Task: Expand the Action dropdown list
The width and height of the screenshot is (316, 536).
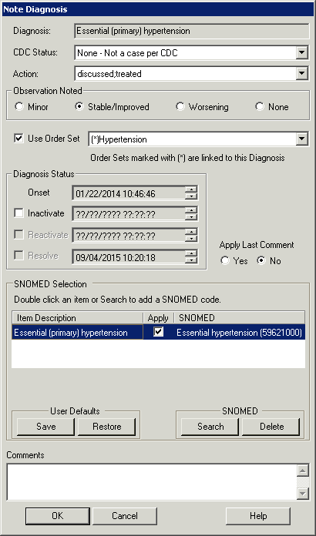Action: pos(302,73)
